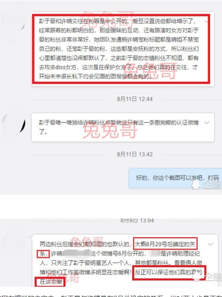Click message 彭于晏唯一唯独给许晴粉丝点赞
222x297 pixels.
(x=123, y=127)
